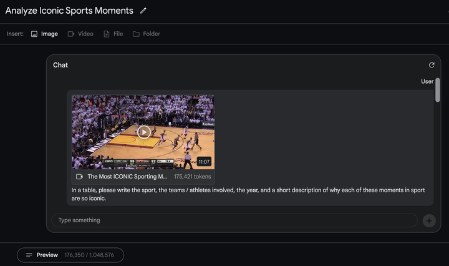This screenshot has height=266, width=449.
Task: Click the 175,421 tokens label
Action: click(193, 177)
